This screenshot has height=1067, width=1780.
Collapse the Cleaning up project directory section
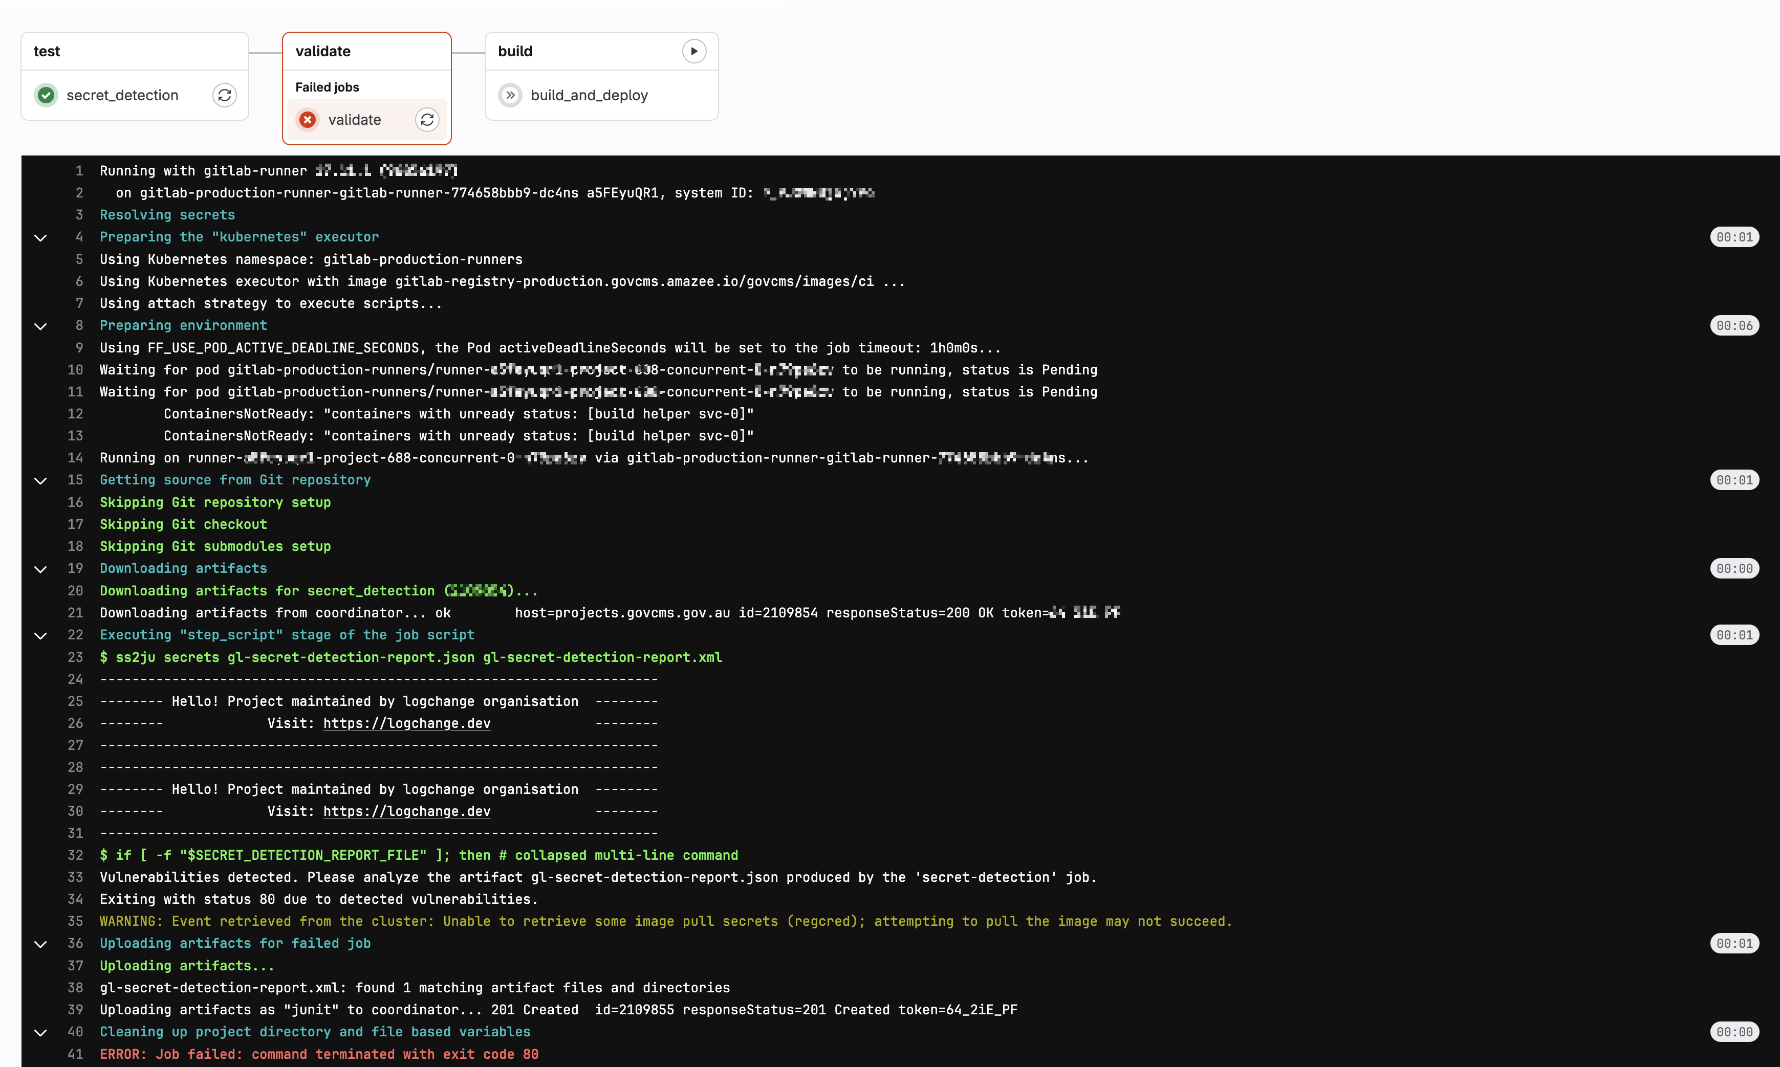pos(41,1032)
